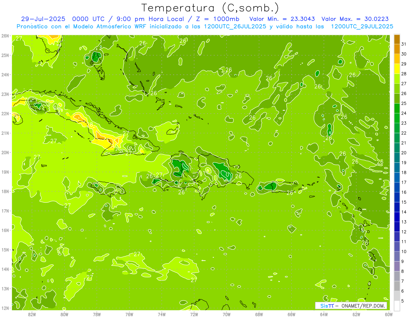Click the longitude axis label '76W'
This screenshot has width=413, height=319.
[x=129, y=314]
